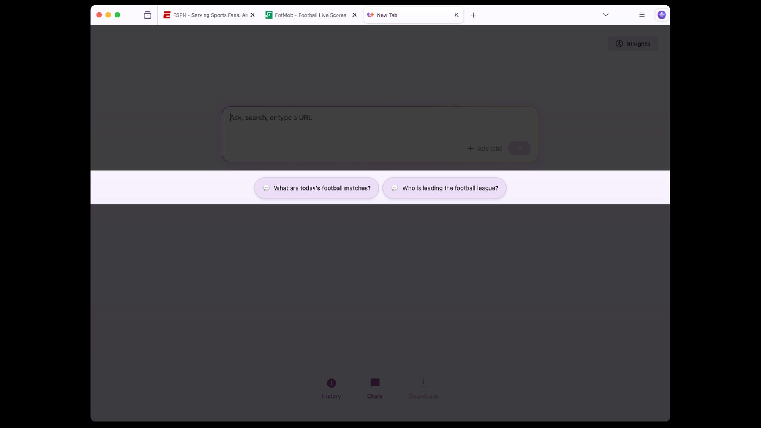Choose "What are today's football matches?" suggestion
The width and height of the screenshot is (761, 428).
tap(316, 188)
